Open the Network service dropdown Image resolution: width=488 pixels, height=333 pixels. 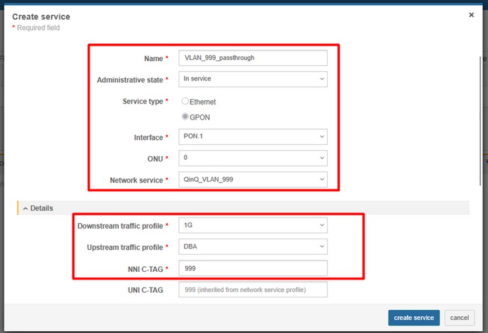[252, 180]
